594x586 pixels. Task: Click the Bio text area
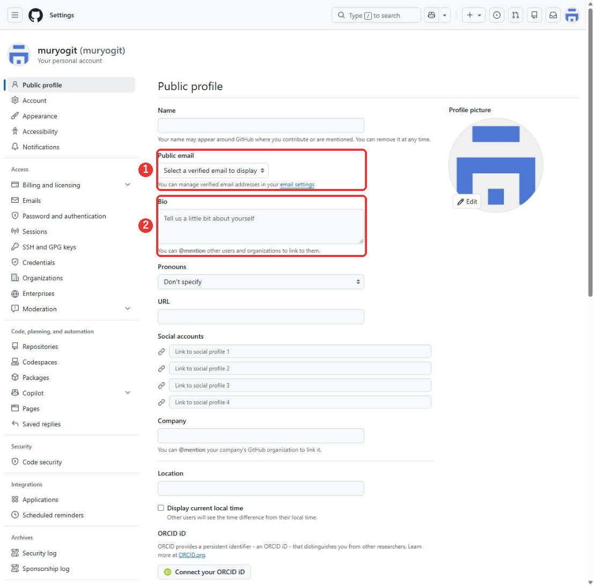261,226
